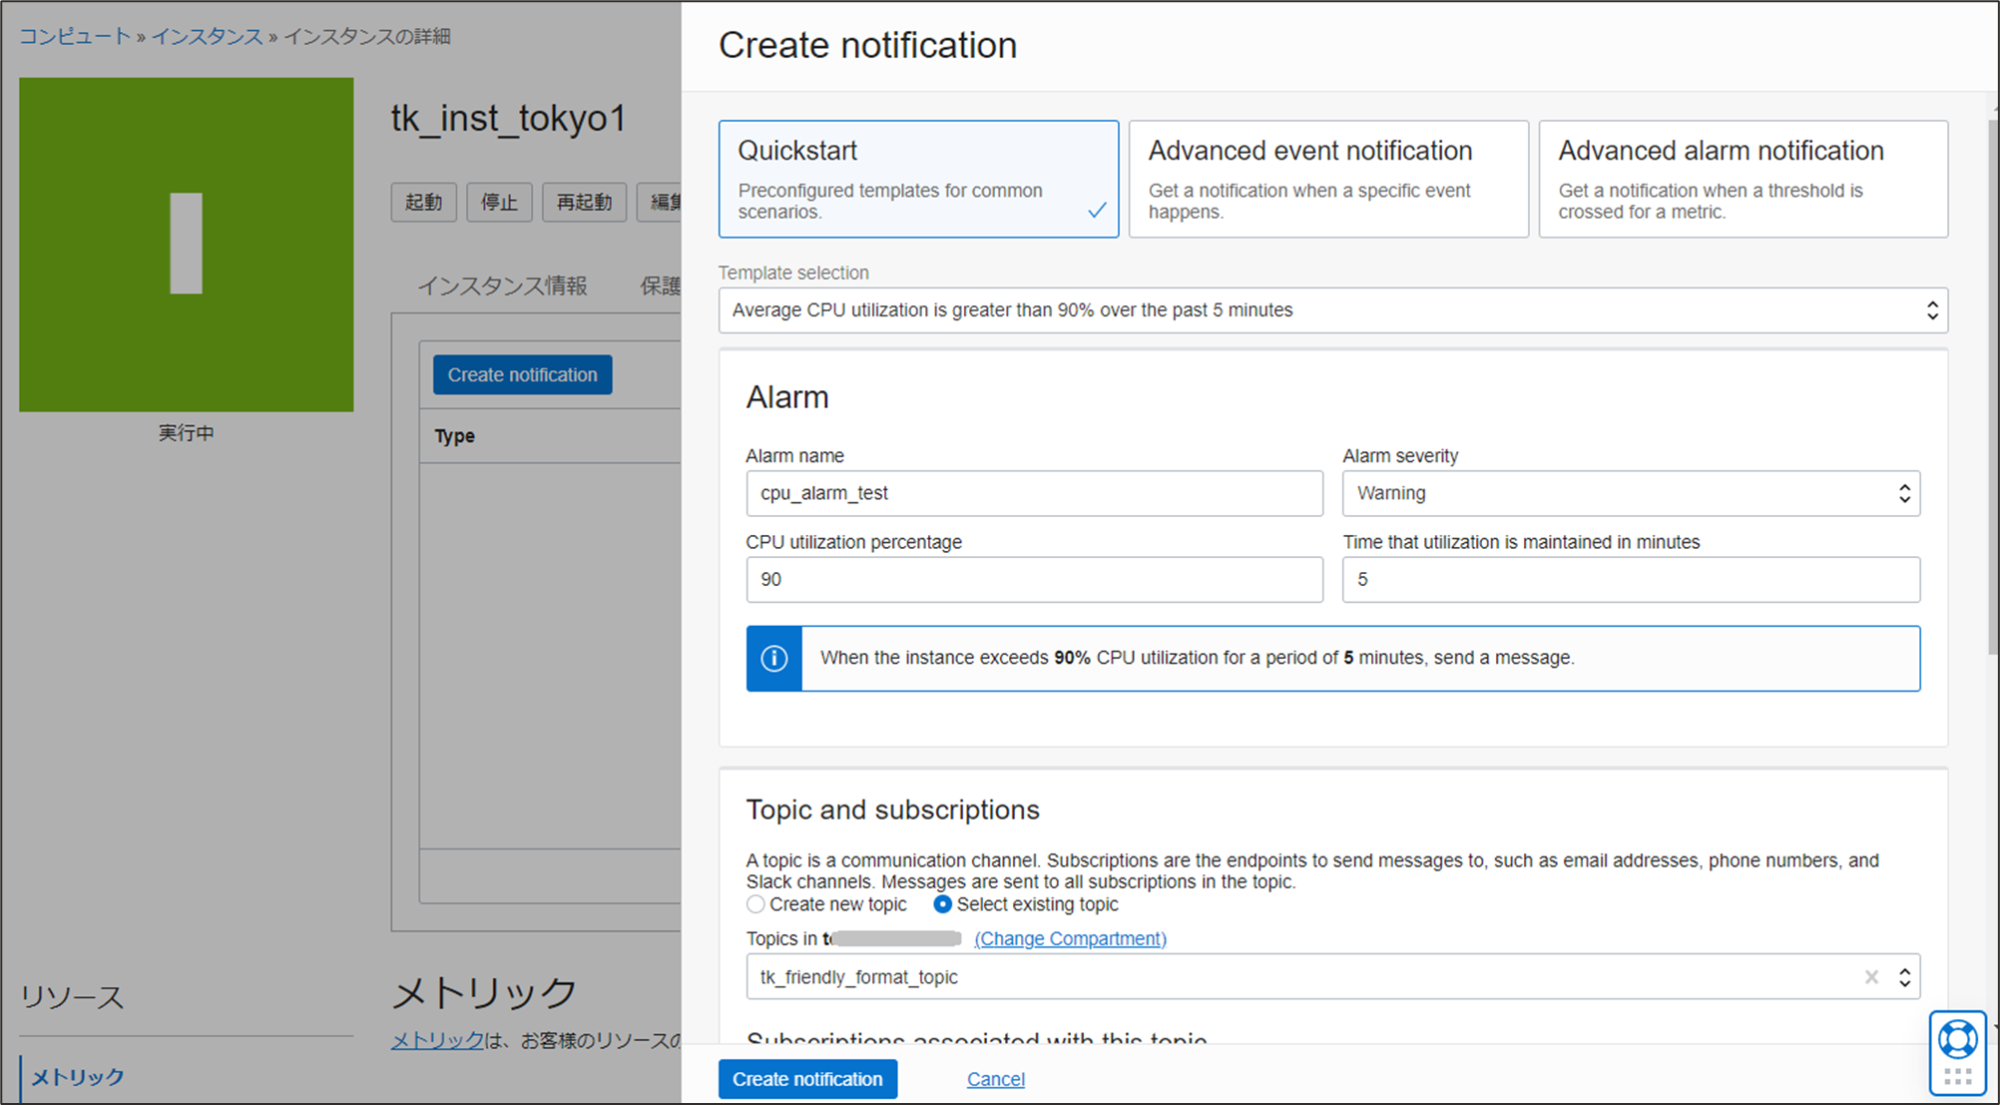2000x1105 pixels.
Task: Click the green running instance thumbnail
Action: pyautogui.click(x=186, y=245)
